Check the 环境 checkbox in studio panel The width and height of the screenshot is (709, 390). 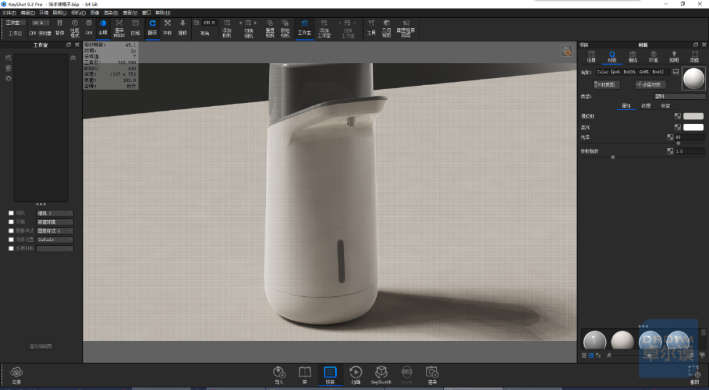pyautogui.click(x=11, y=222)
